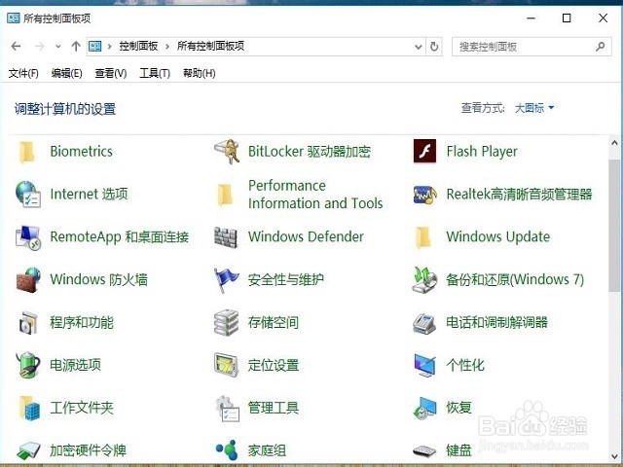
Task: Open RemoteApp 和桌面连接 icon
Action: pos(28,237)
